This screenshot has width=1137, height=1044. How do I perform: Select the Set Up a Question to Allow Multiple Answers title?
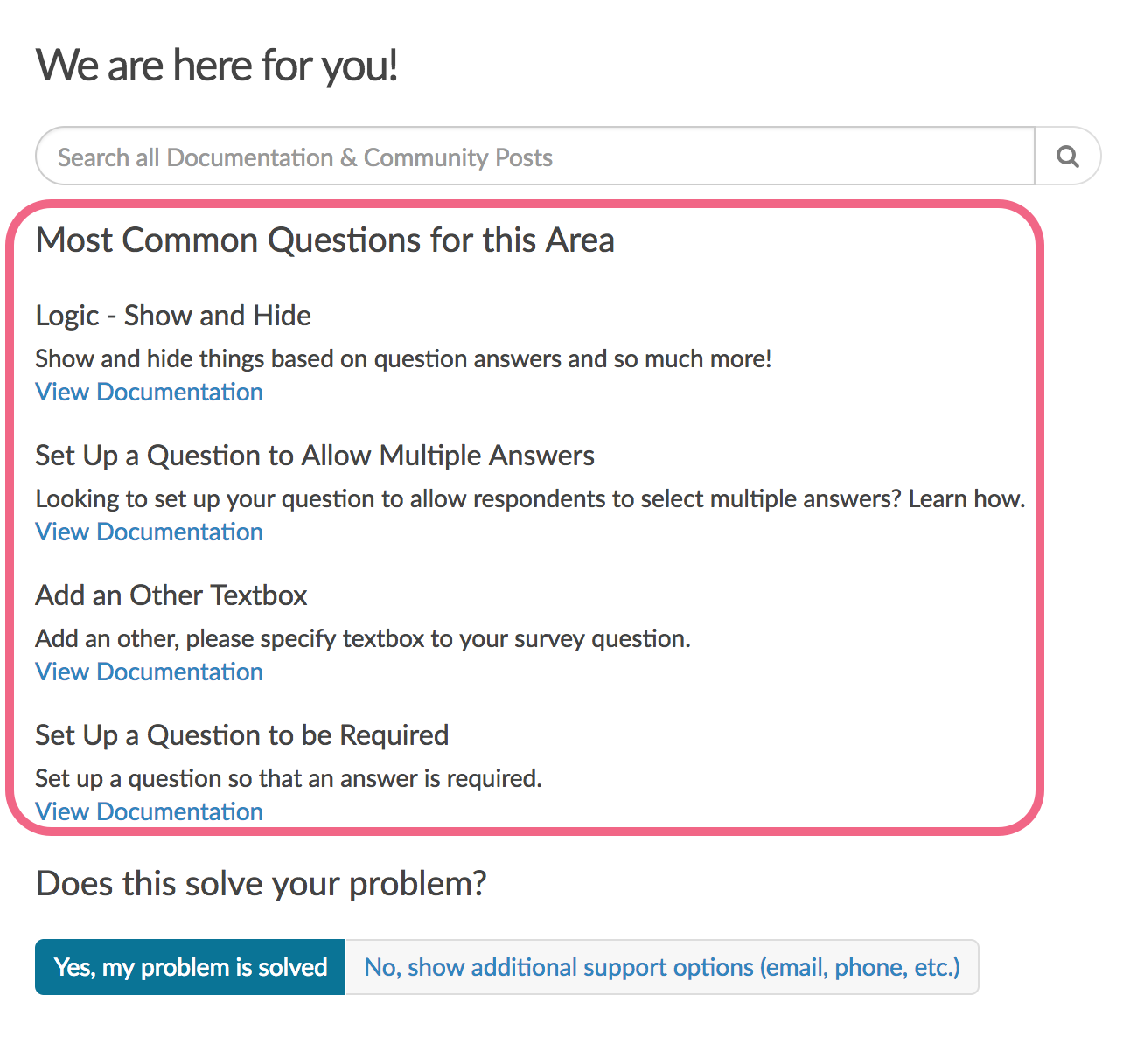pos(315,456)
